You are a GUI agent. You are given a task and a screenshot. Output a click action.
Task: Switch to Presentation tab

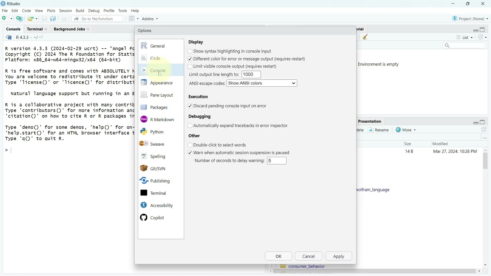(x=370, y=122)
